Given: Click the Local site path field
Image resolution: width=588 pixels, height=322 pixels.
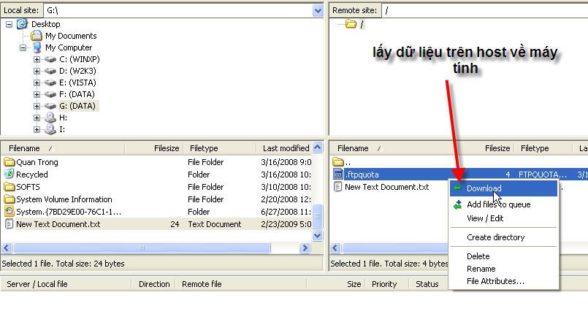Looking at the screenshot, I should (178, 10).
